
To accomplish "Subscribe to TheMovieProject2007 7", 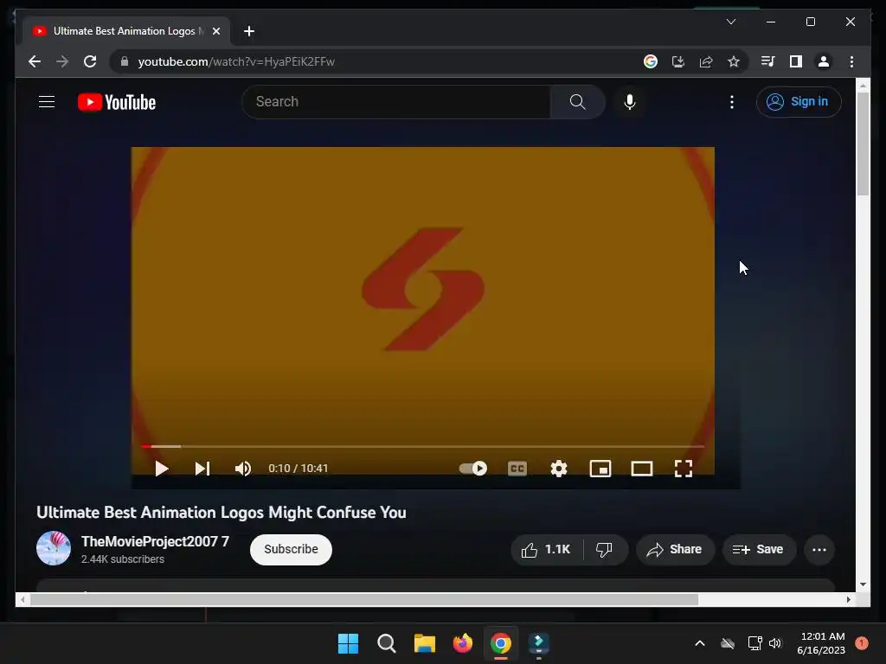I will coord(291,549).
